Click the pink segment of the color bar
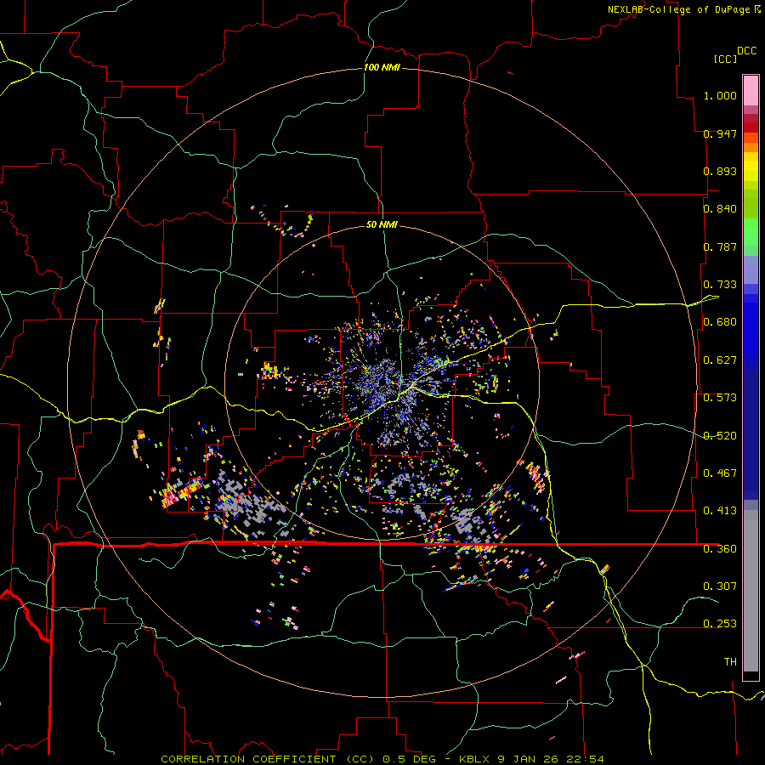The width and height of the screenshot is (765, 765). pos(751,90)
